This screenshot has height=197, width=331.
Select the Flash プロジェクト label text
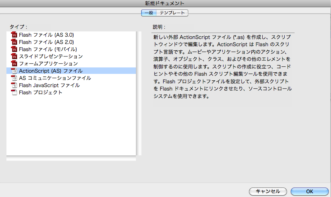41,92
